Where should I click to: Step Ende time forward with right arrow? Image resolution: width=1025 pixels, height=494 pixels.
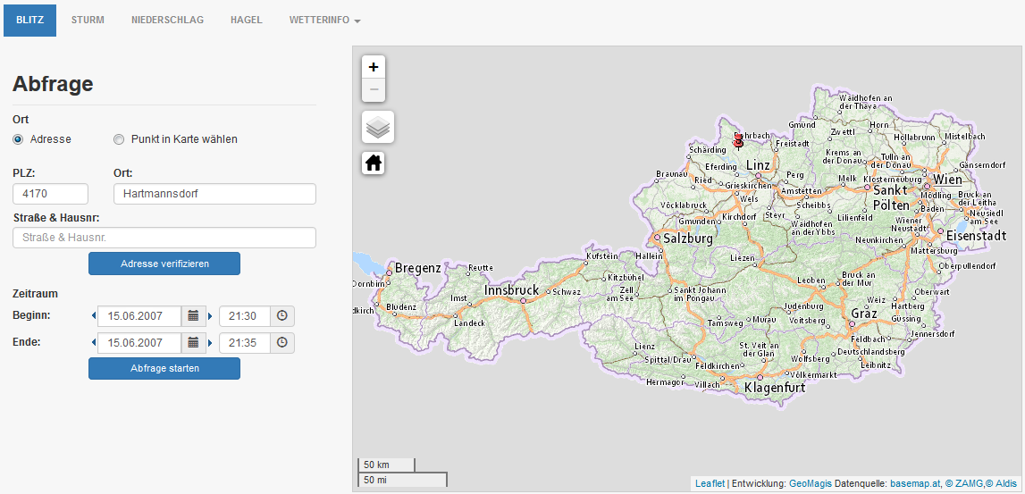pyautogui.click(x=211, y=343)
